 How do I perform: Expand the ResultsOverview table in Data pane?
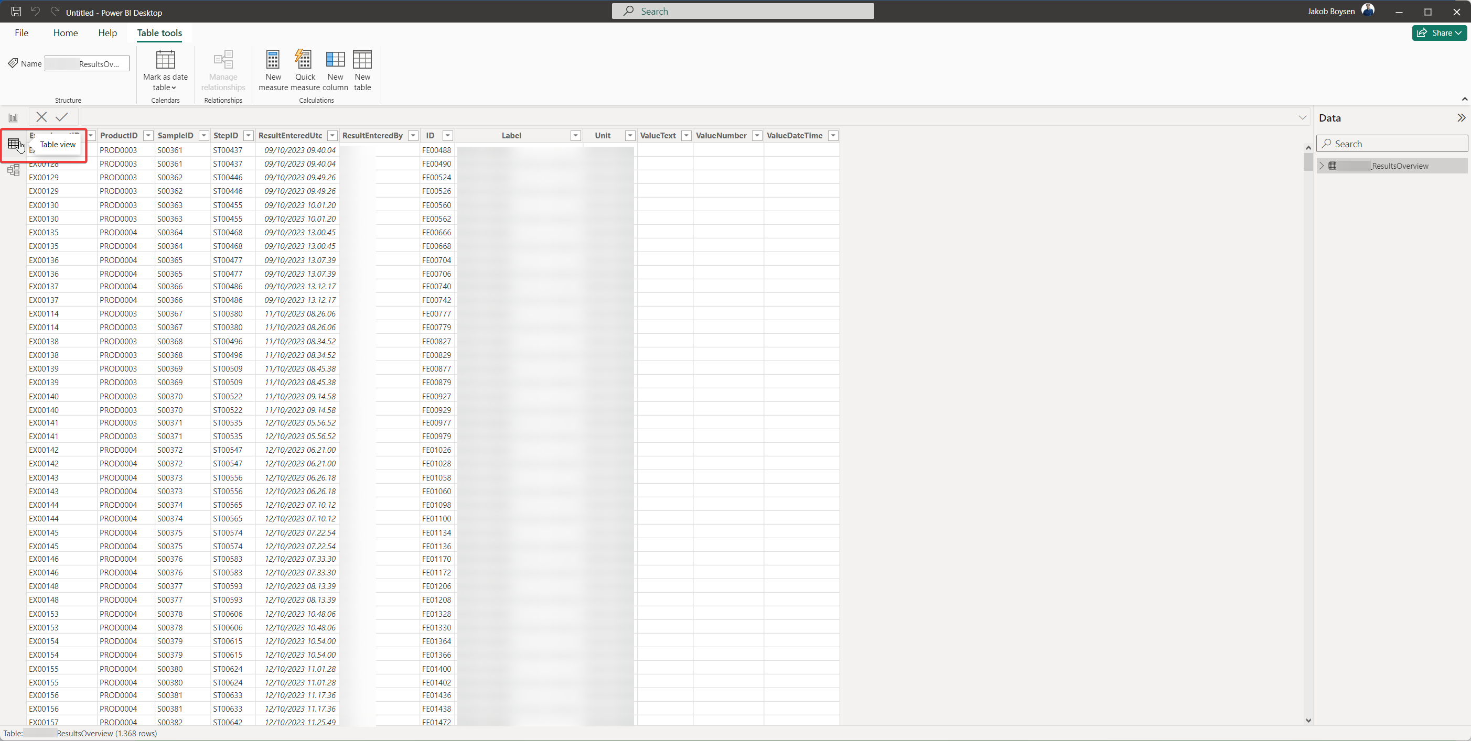1322,166
